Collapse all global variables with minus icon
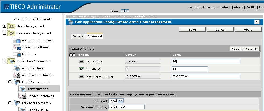This screenshot has height=111, width=264. 74,55
